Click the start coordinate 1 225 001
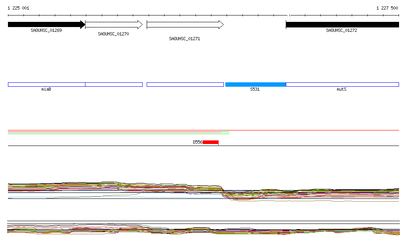The image size is (407, 243). click(18, 8)
